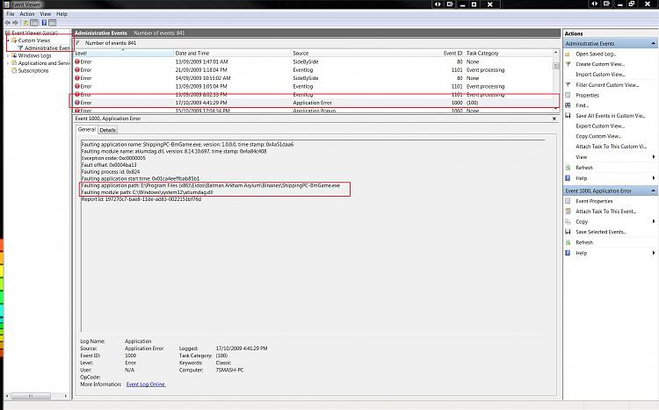Click the Save Selected Events disk icon
The width and height of the screenshot is (659, 410).
pos(568,232)
